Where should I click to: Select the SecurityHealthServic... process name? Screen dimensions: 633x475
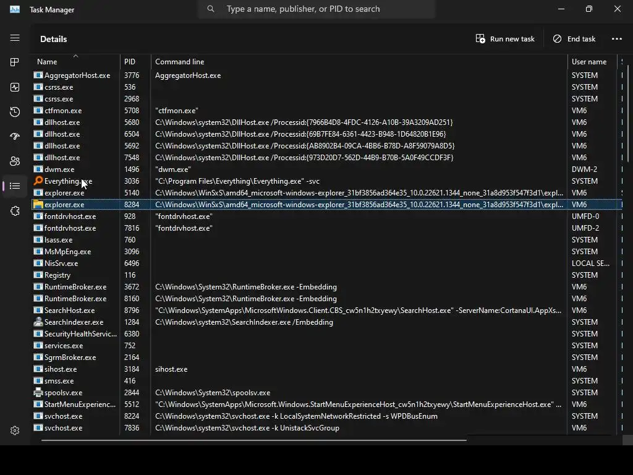[x=80, y=333]
